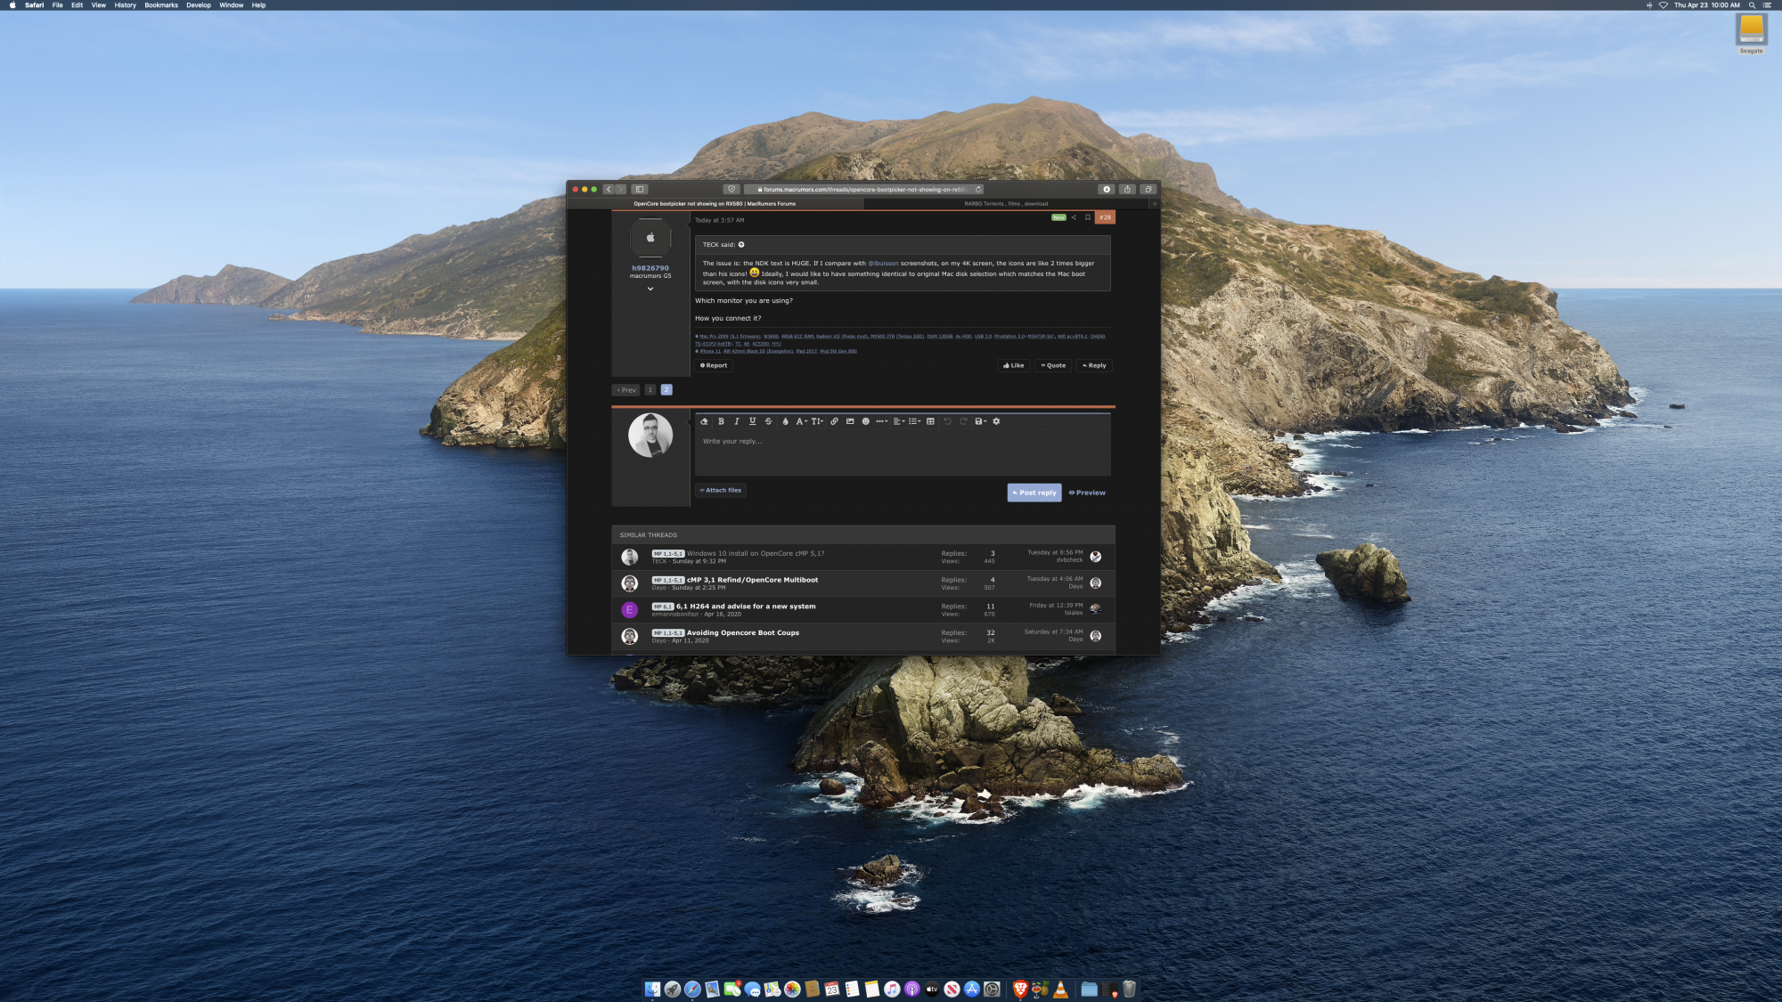
Task: Click the insert link icon
Action: tap(834, 421)
